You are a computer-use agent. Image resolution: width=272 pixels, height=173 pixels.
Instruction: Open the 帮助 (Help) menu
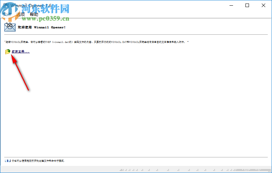[x=34, y=15]
